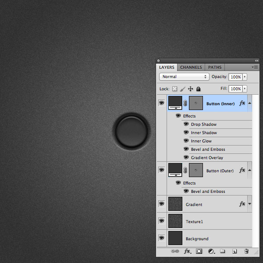Open the add layer style fx menu
263x263 pixels.
point(188,251)
